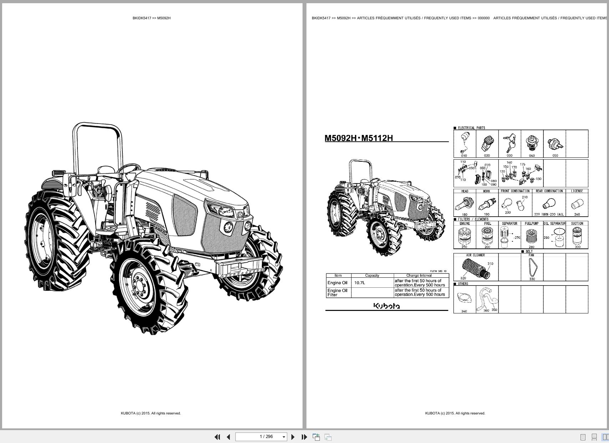
Task: Go forward to the next view
Action: [x=327, y=437]
